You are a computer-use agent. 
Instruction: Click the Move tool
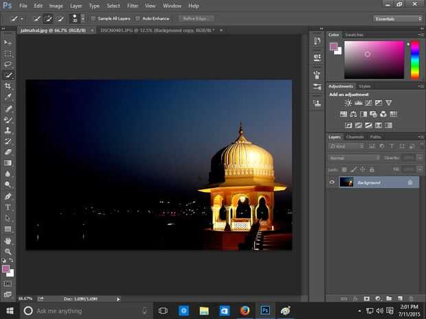(x=8, y=42)
